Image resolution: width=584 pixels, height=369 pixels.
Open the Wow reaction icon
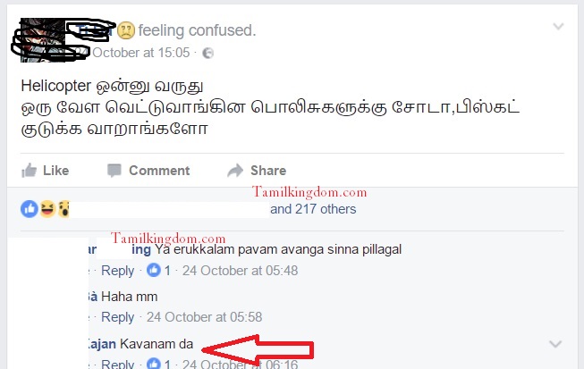click(63, 209)
